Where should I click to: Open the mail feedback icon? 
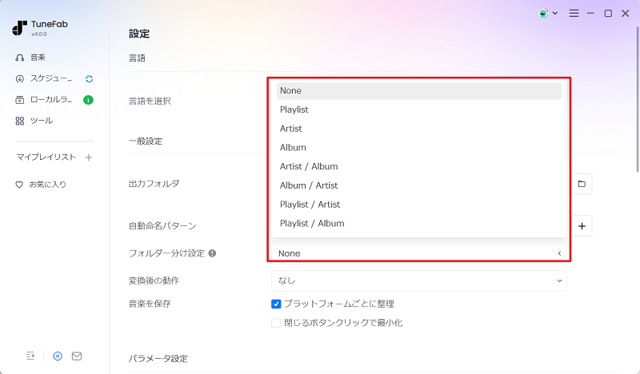point(77,356)
